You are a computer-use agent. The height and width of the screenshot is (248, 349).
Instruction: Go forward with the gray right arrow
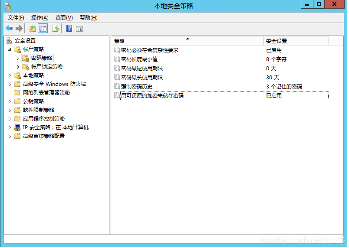coord(19,29)
